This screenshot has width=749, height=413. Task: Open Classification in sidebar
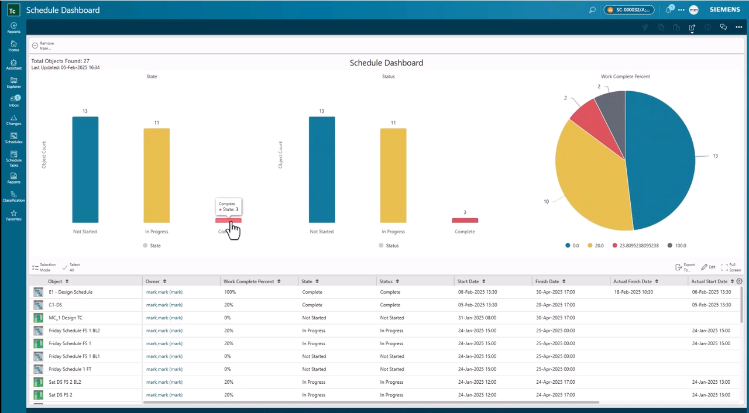[13, 197]
